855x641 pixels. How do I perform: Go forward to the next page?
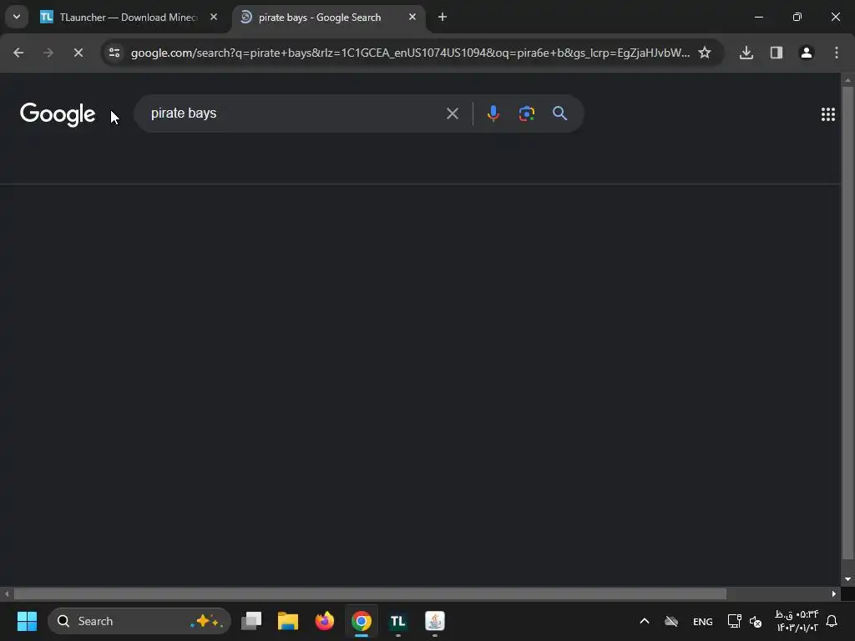tap(48, 53)
